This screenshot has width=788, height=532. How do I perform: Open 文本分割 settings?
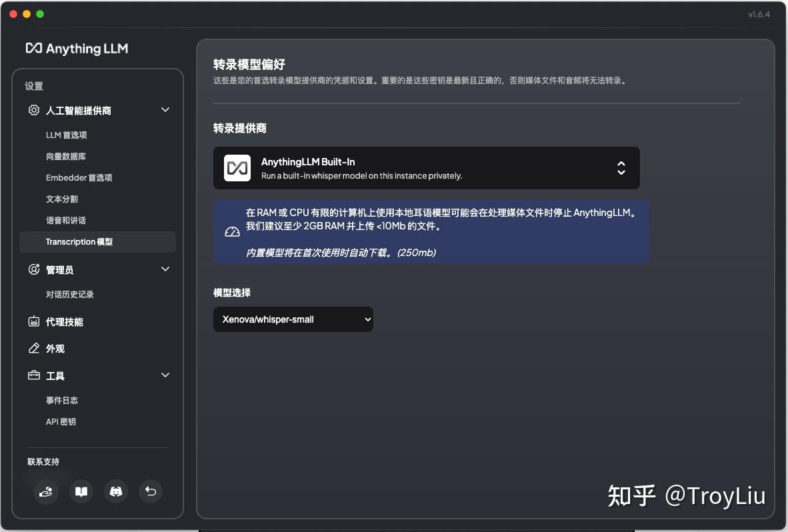(62, 199)
